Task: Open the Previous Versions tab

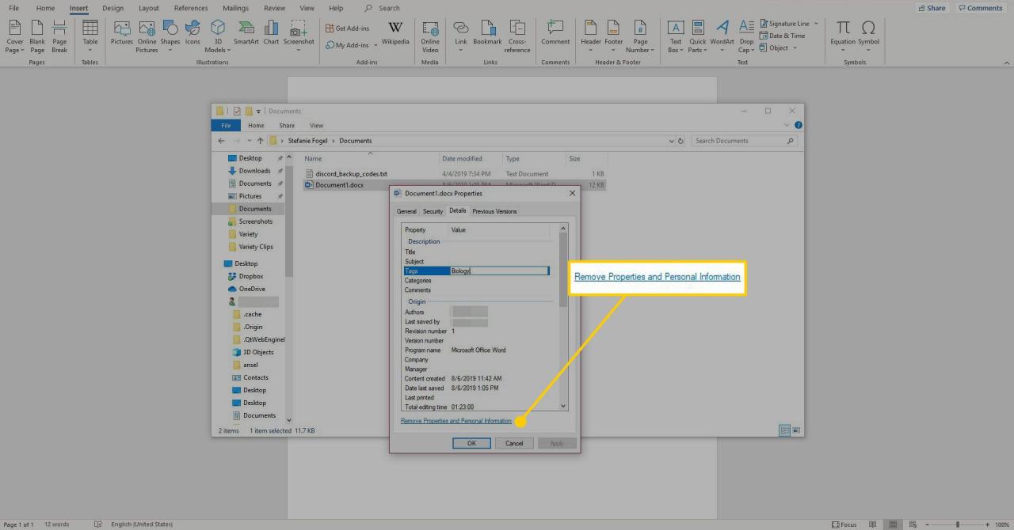Action: 494,211
